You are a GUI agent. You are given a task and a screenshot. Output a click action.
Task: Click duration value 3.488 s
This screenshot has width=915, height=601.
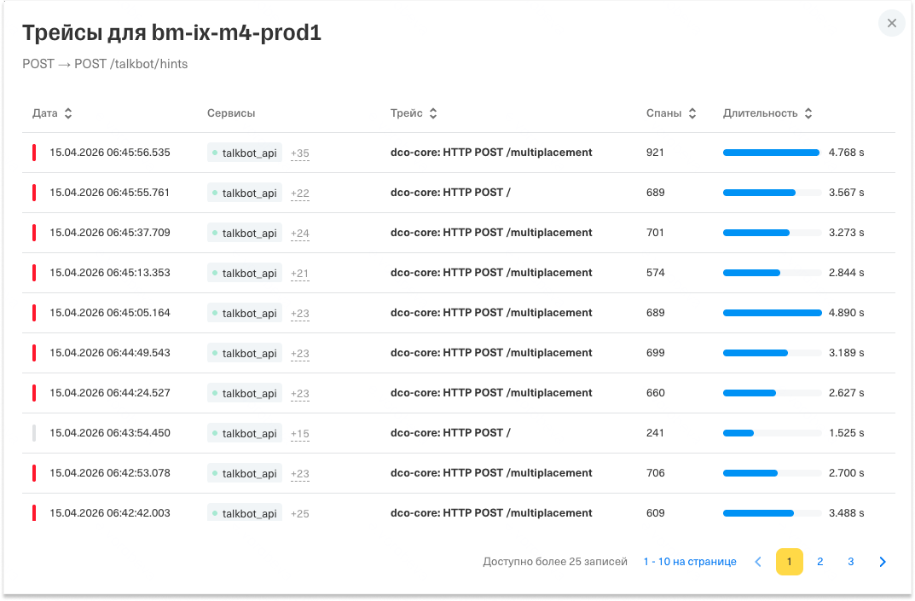pos(846,513)
